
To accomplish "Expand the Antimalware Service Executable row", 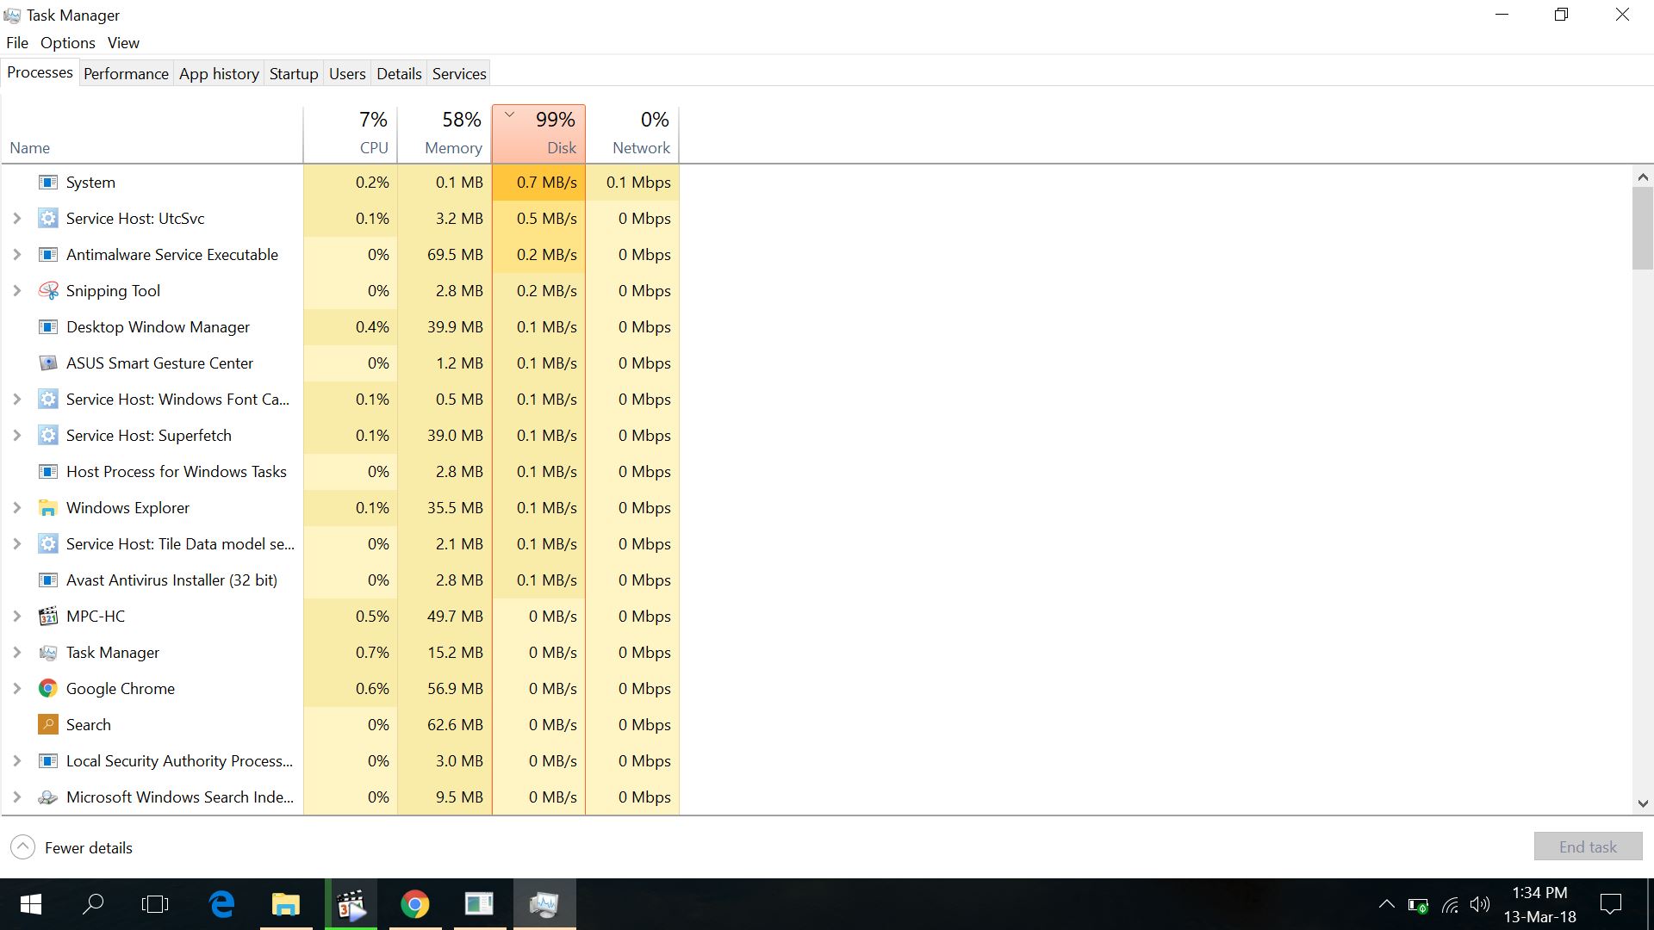I will [16, 255].
